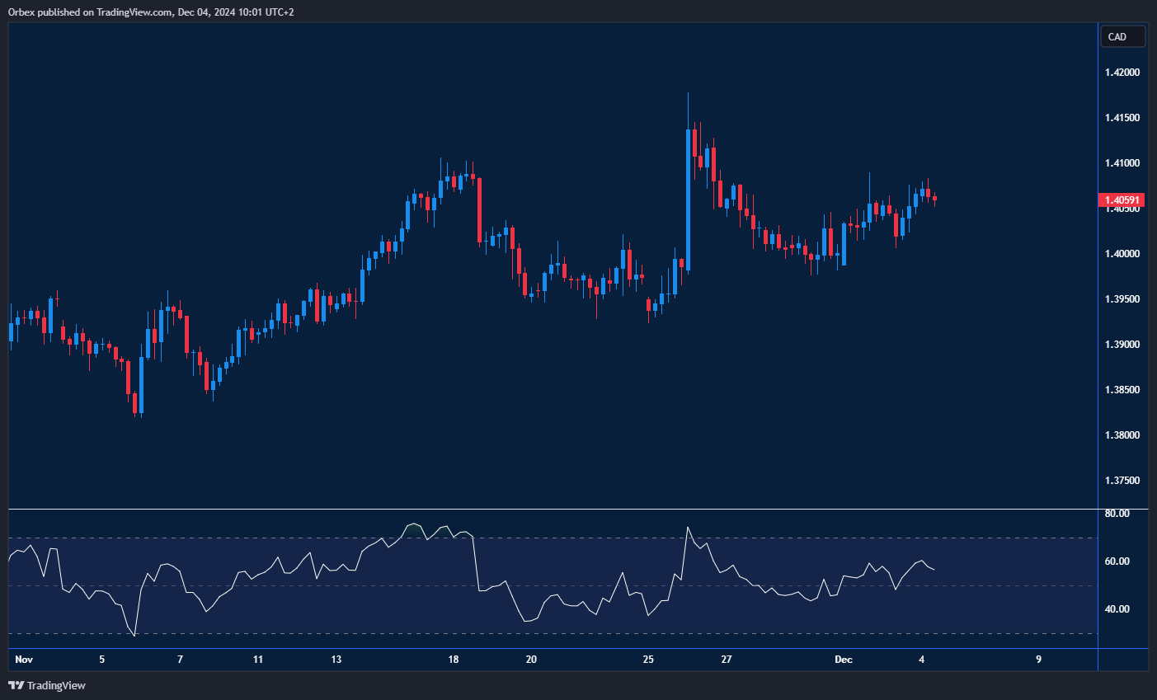Click the 60.00 label on the RSI scale
The image size is (1157, 700).
point(1117,561)
